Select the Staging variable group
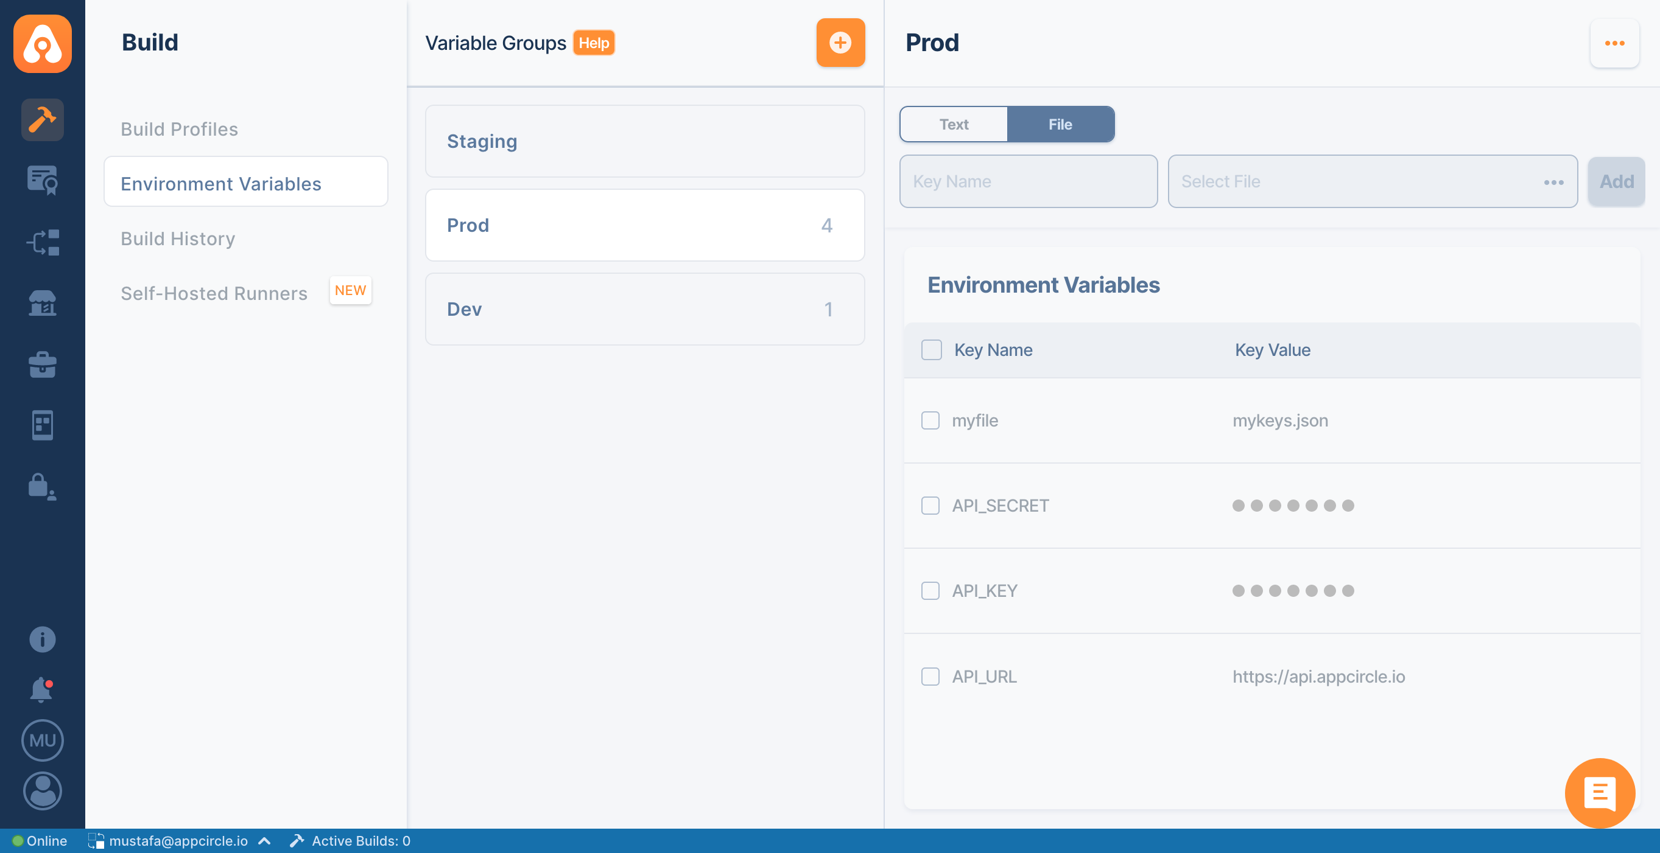Viewport: 1660px width, 853px height. (644, 141)
